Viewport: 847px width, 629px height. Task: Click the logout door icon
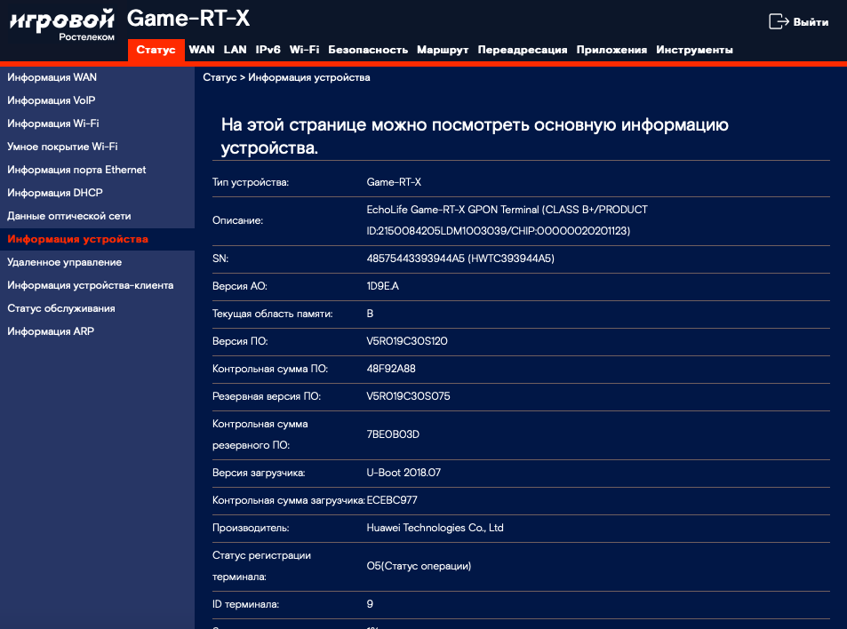(778, 21)
